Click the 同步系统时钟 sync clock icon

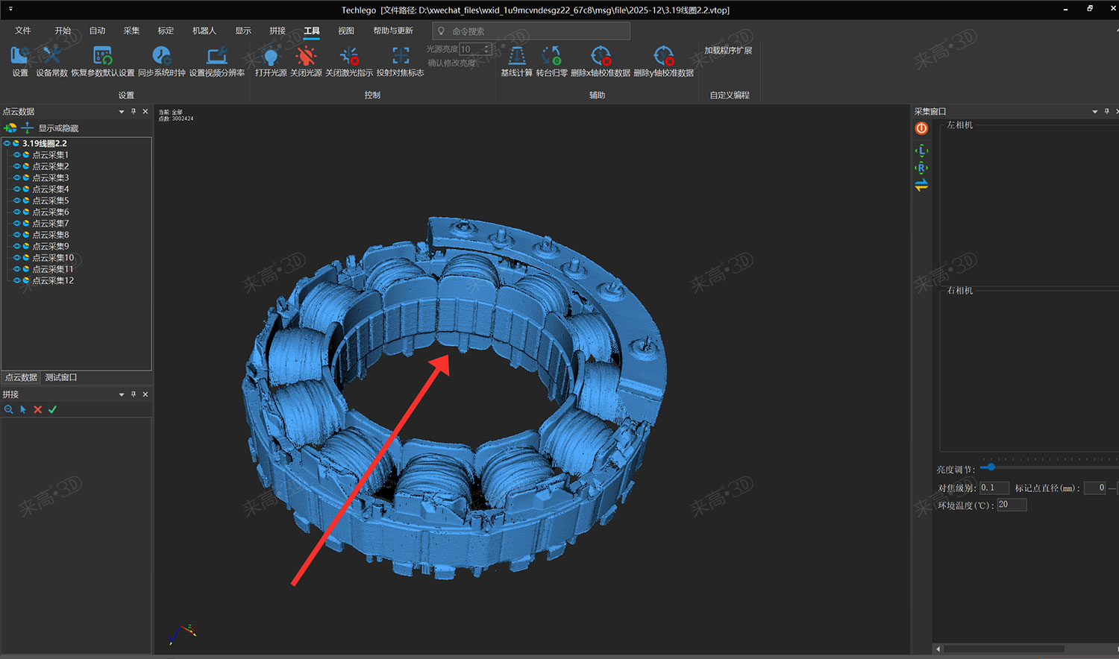pos(161,57)
